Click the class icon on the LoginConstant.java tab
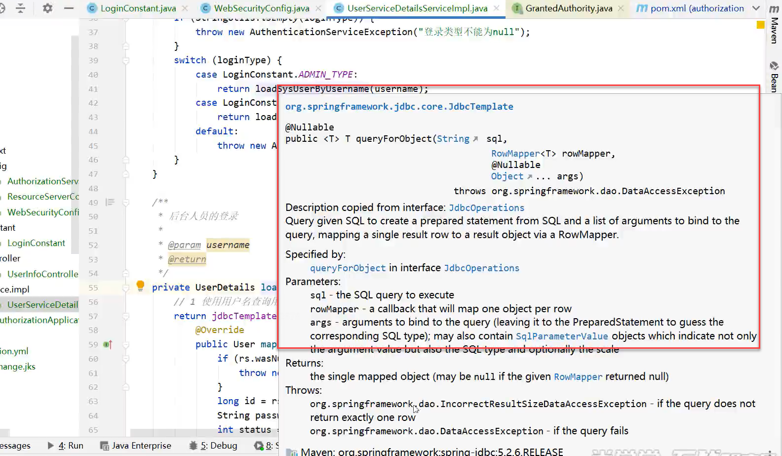 (92, 8)
